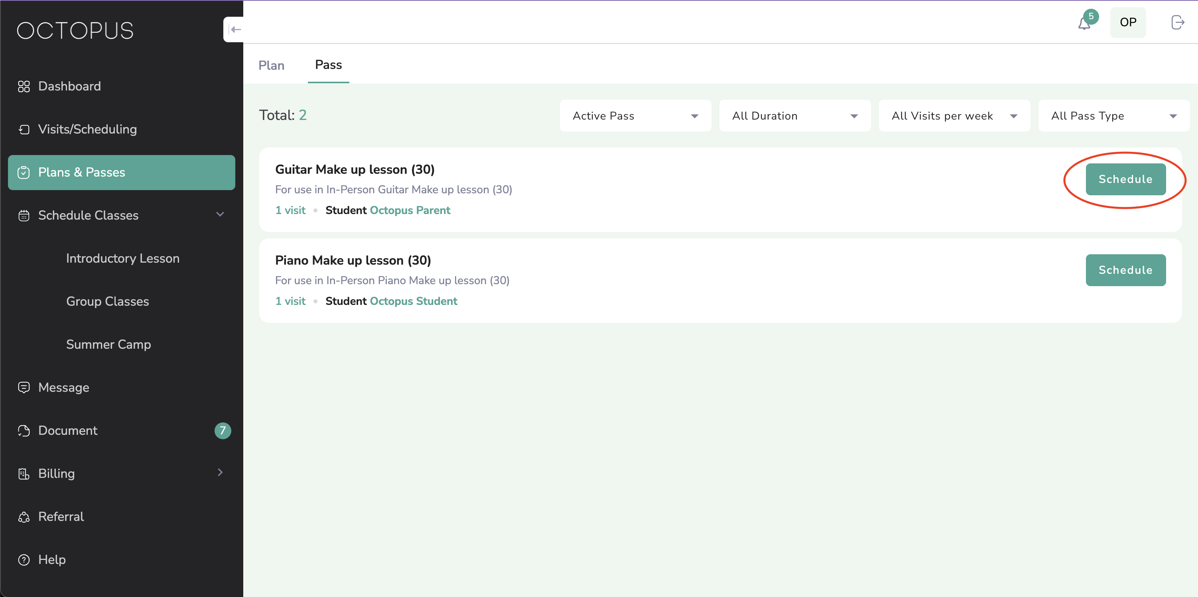
Task: Open the All Pass Type dropdown
Action: [1114, 116]
